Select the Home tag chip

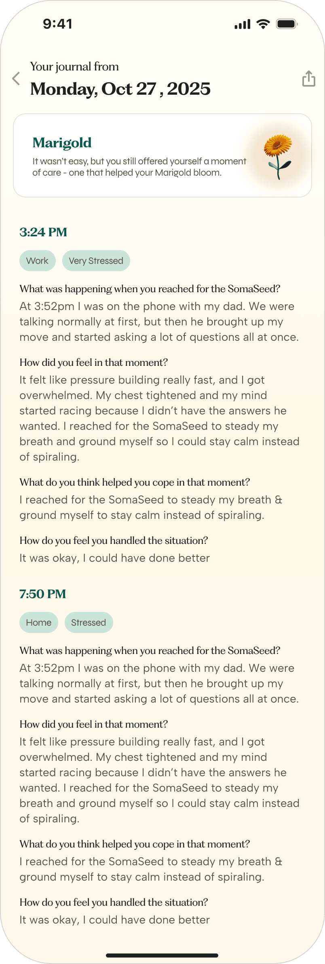(x=39, y=622)
